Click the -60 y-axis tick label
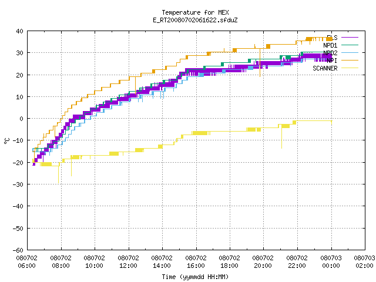 [x=18, y=250]
